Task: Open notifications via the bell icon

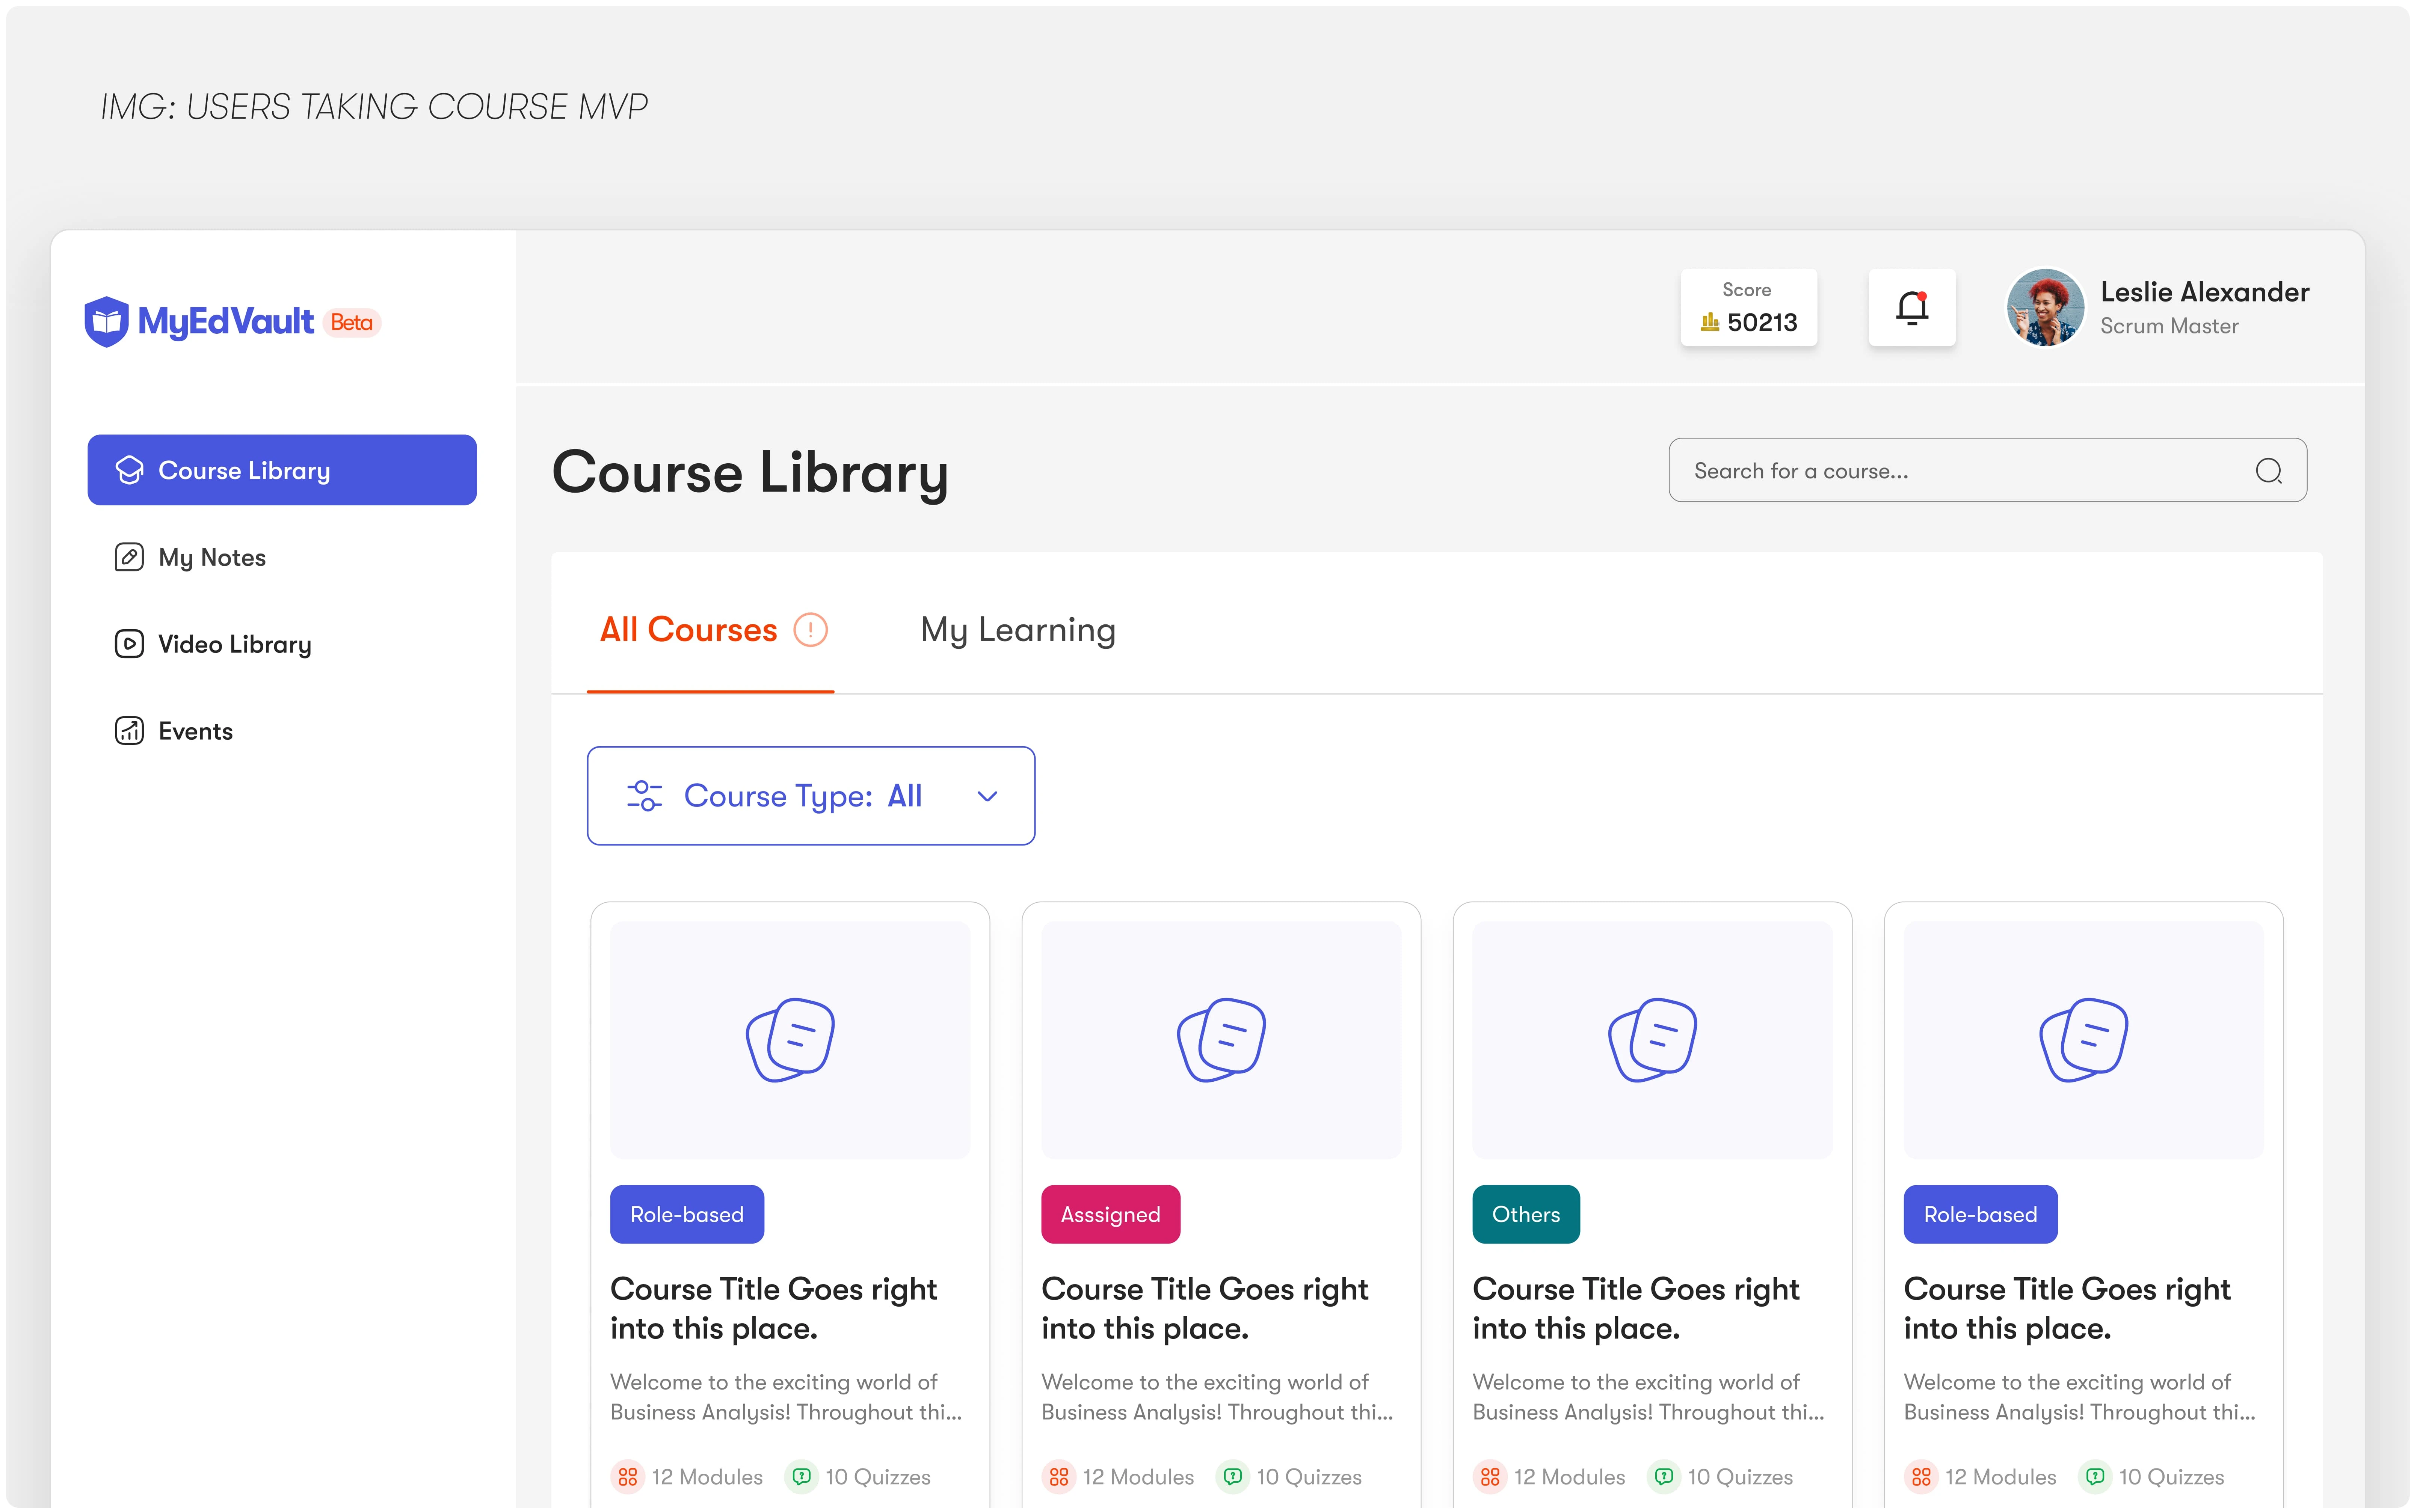Action: point(1912,307)
